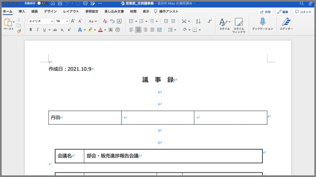Decrease paragraph indent
Screen dimensions: 316x177
coord(166,21)
